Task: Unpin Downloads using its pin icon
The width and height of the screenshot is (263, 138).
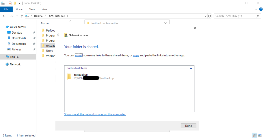Action: 34,38
